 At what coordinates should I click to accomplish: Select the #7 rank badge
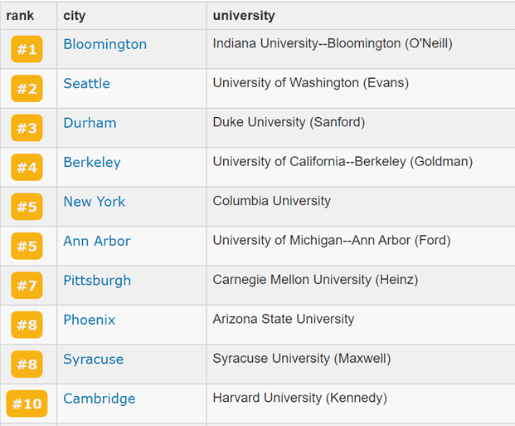[x=27, y=285]
